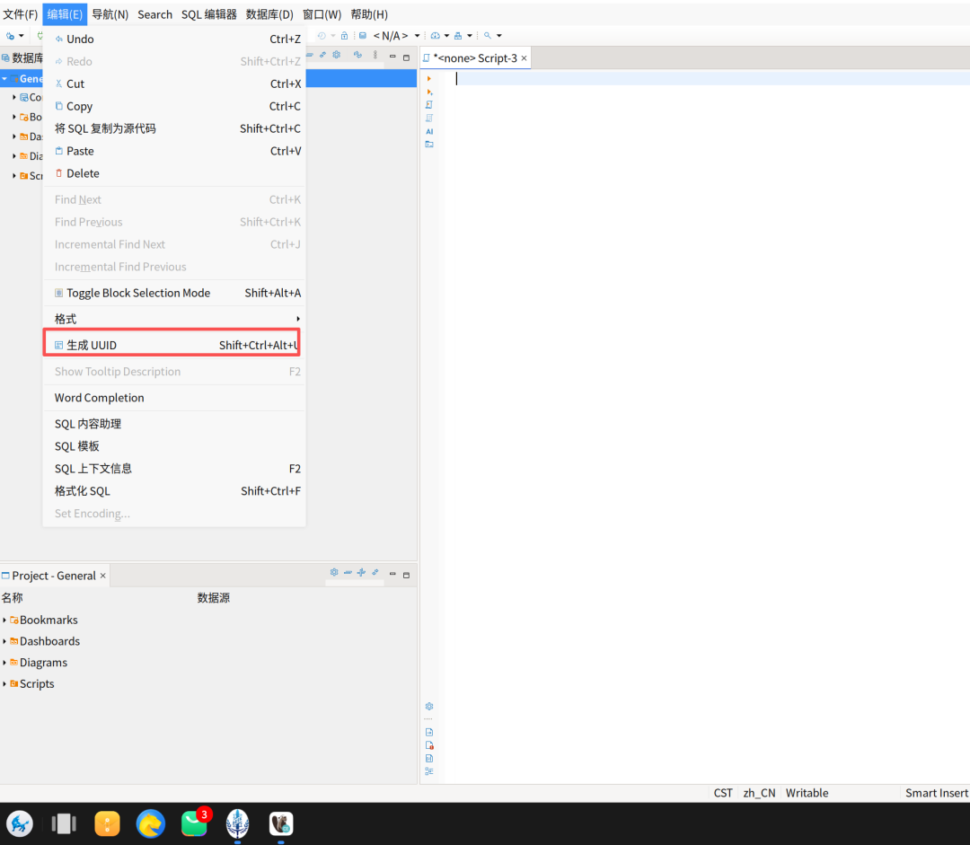This screenshot has height=845, width=970.
Task: Click the Project panel settings gear
Action: click(334, 572)
